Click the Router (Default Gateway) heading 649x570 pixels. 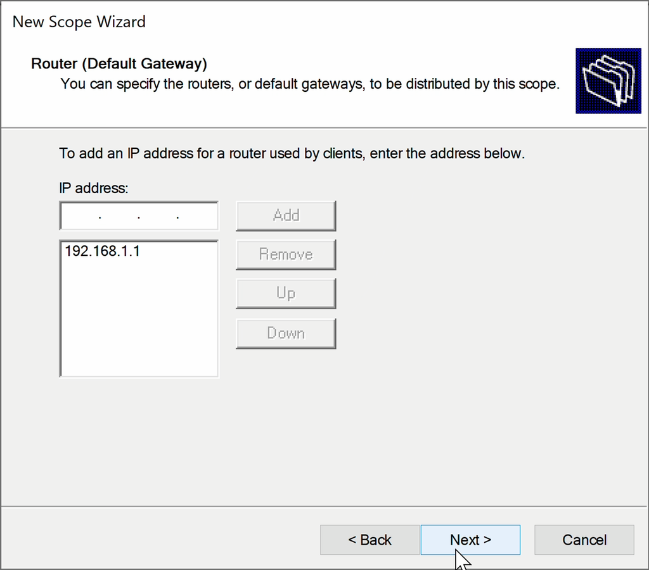(x=119, y=64)
